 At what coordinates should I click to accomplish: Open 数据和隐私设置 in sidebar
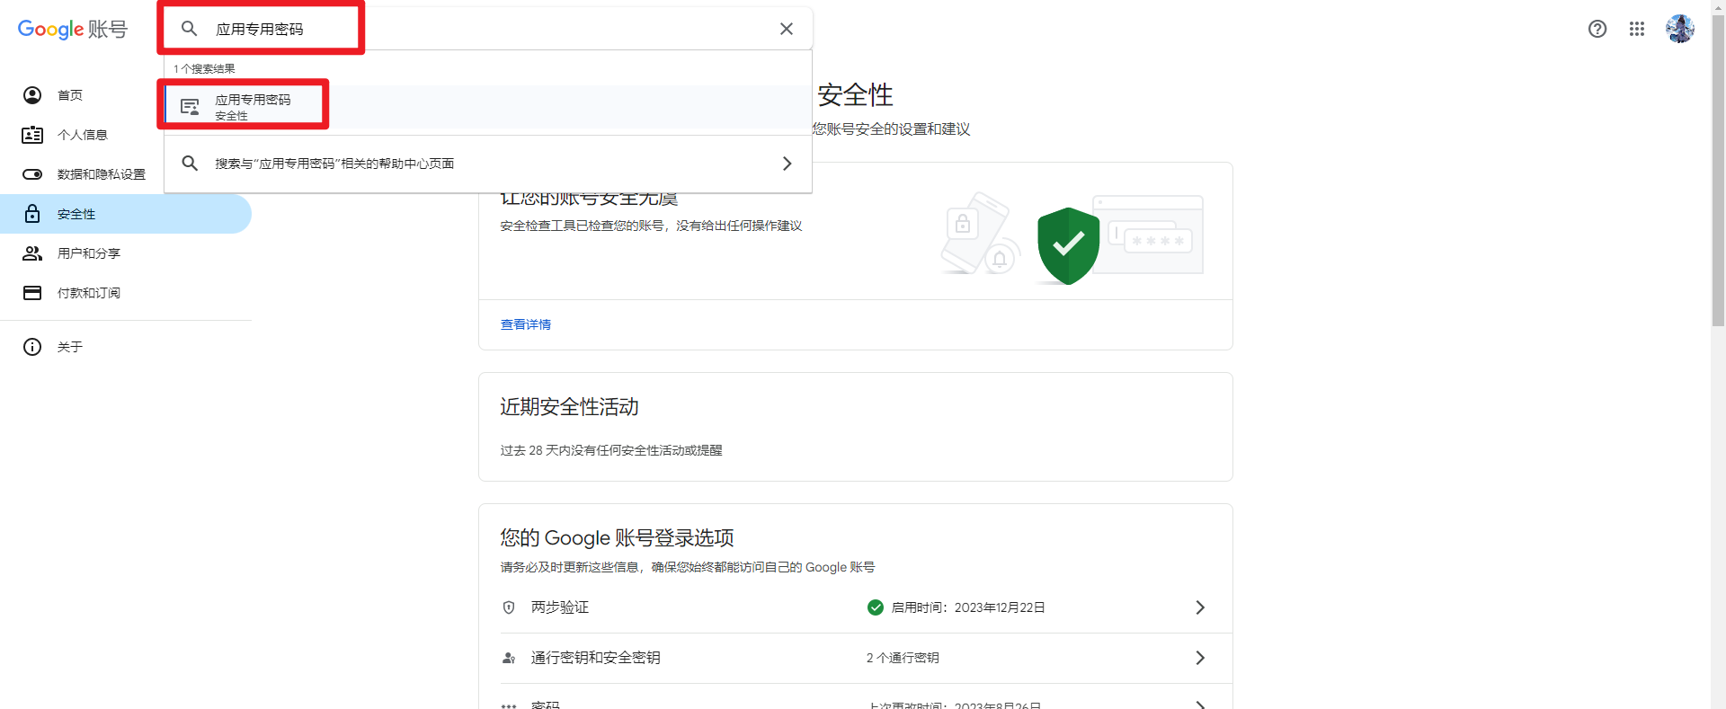126,174
